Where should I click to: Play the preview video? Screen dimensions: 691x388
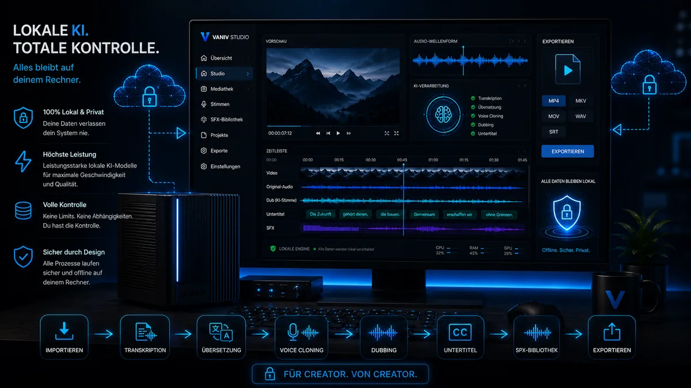[x=338, y=133]
